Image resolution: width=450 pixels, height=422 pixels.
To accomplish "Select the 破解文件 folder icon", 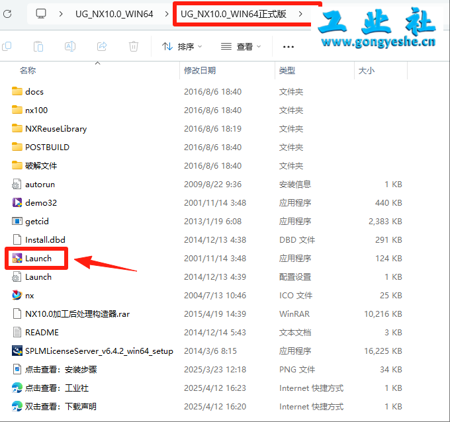I will [x=17, y=165].
